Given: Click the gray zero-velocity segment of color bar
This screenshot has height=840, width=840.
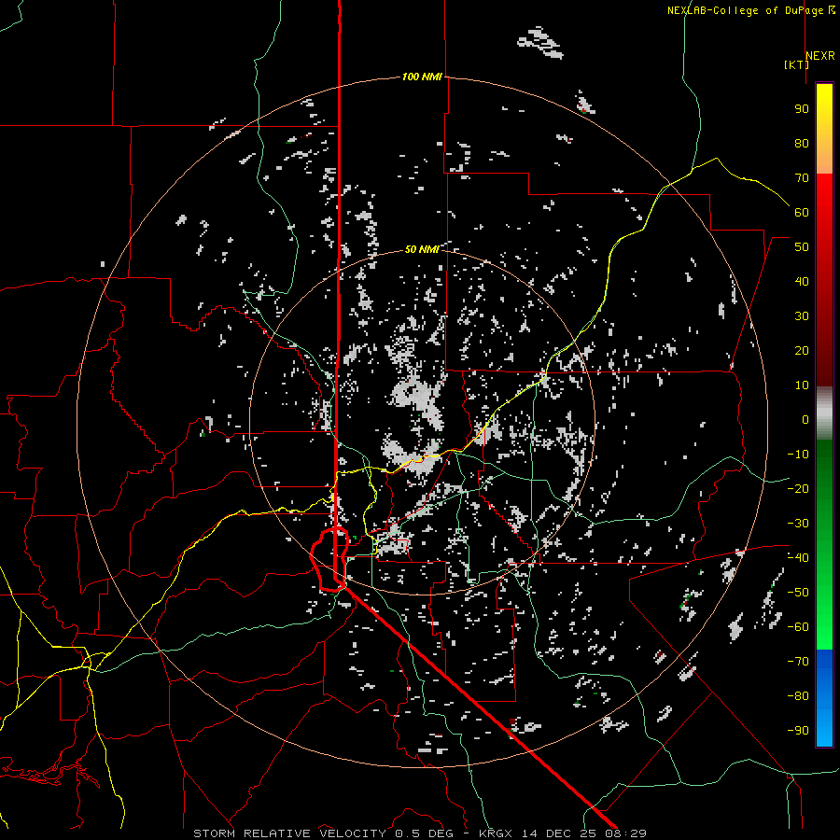Looking at the screenshot, I should (824, 413).
